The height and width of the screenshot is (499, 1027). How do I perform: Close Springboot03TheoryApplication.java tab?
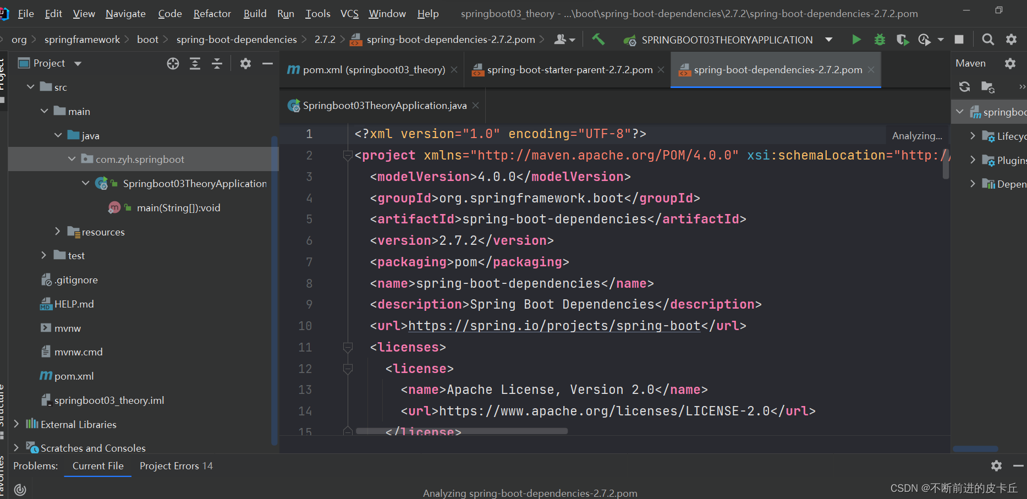pos(475,106)
